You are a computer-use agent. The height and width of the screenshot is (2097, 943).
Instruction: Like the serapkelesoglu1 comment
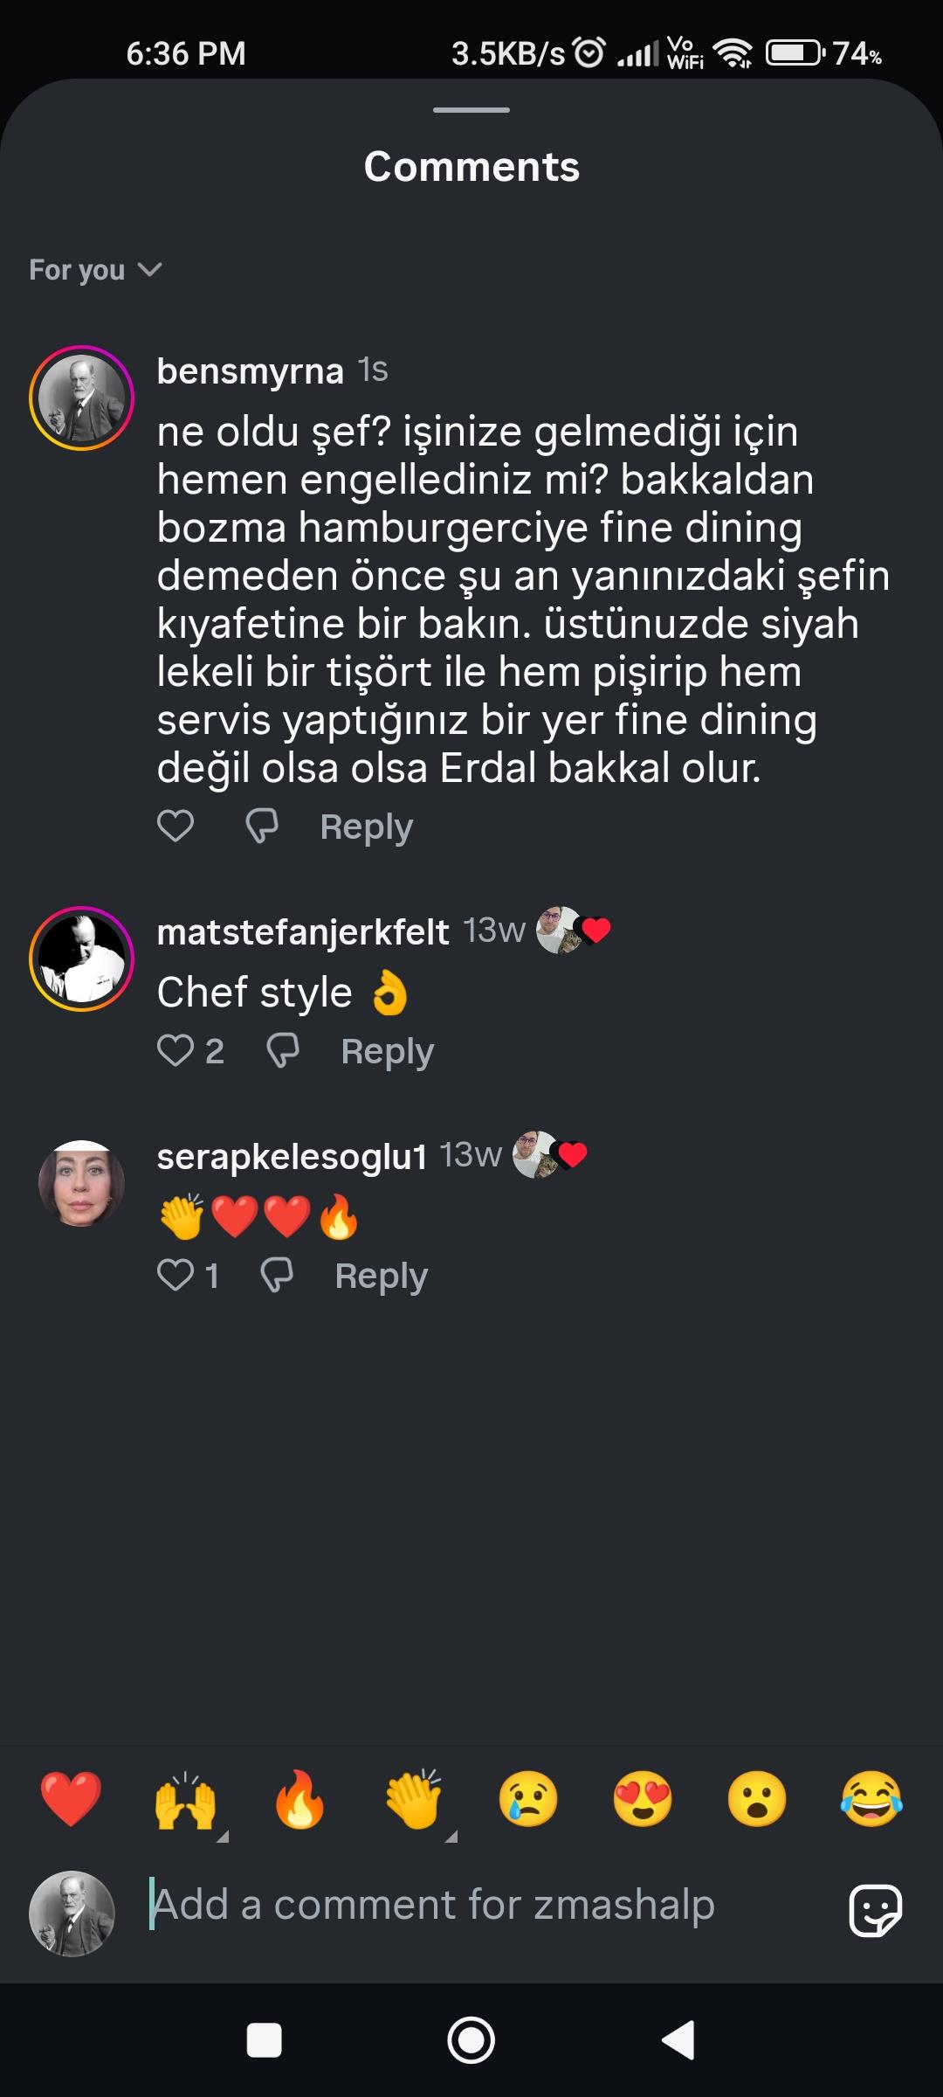pos(176,1276)
